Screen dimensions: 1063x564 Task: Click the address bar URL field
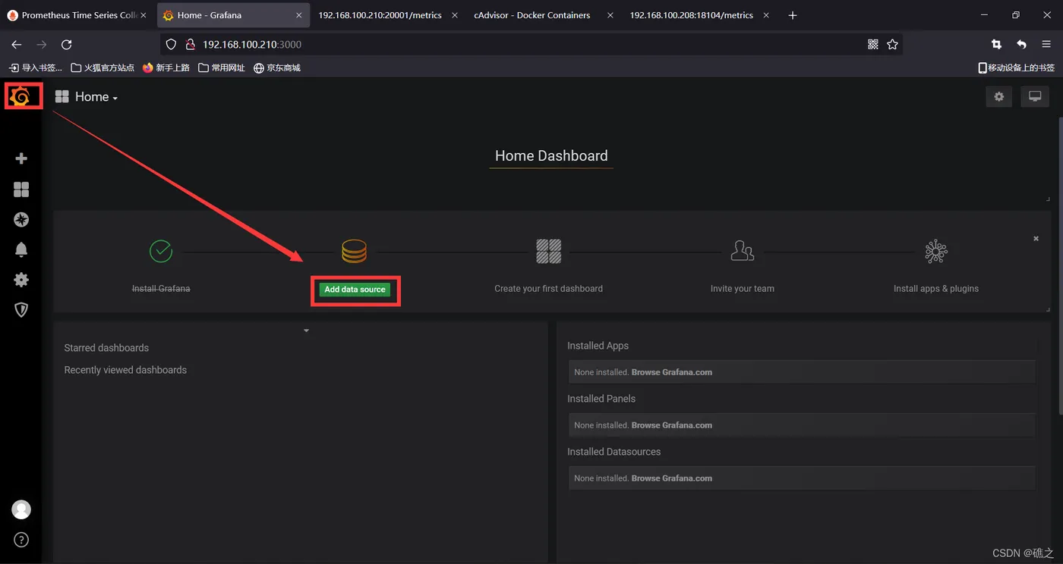point(531,45)
